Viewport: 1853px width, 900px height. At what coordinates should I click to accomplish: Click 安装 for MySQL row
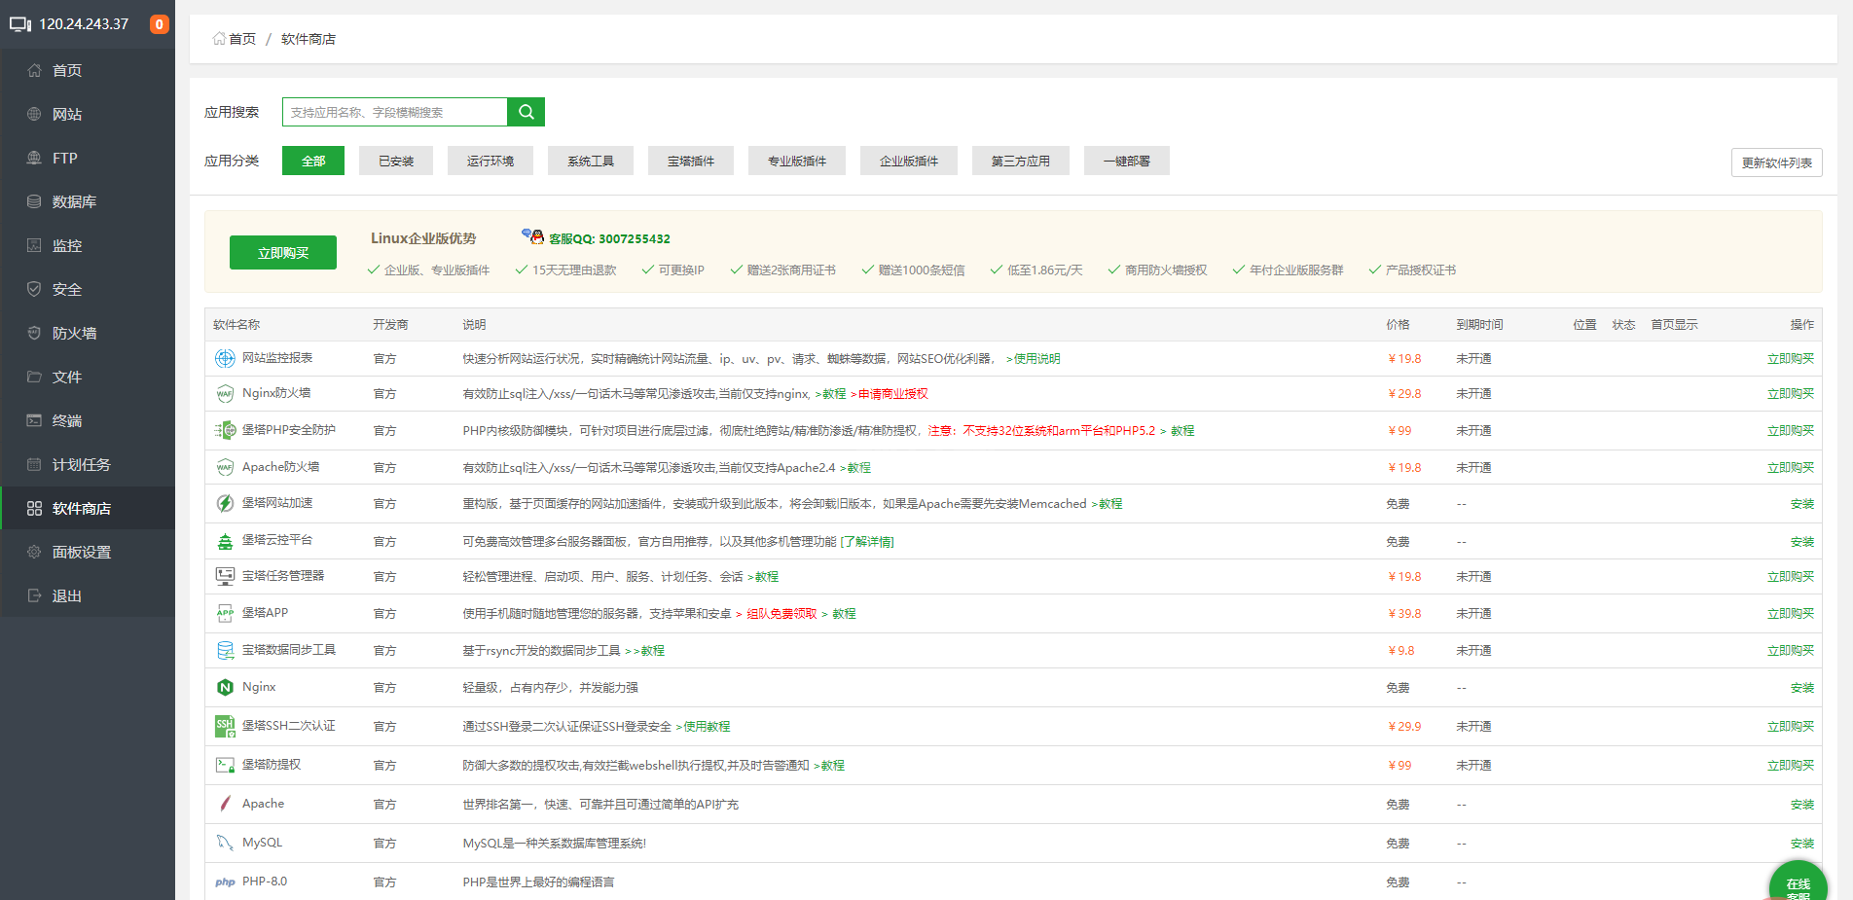1802,844
